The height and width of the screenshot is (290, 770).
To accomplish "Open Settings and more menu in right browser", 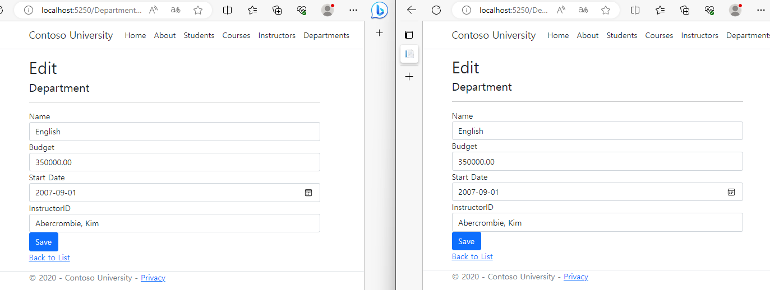I will (761, 10).
